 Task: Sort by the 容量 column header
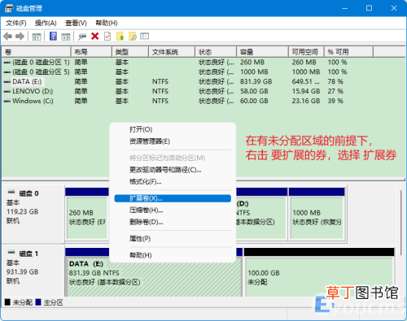click(262, 52)
